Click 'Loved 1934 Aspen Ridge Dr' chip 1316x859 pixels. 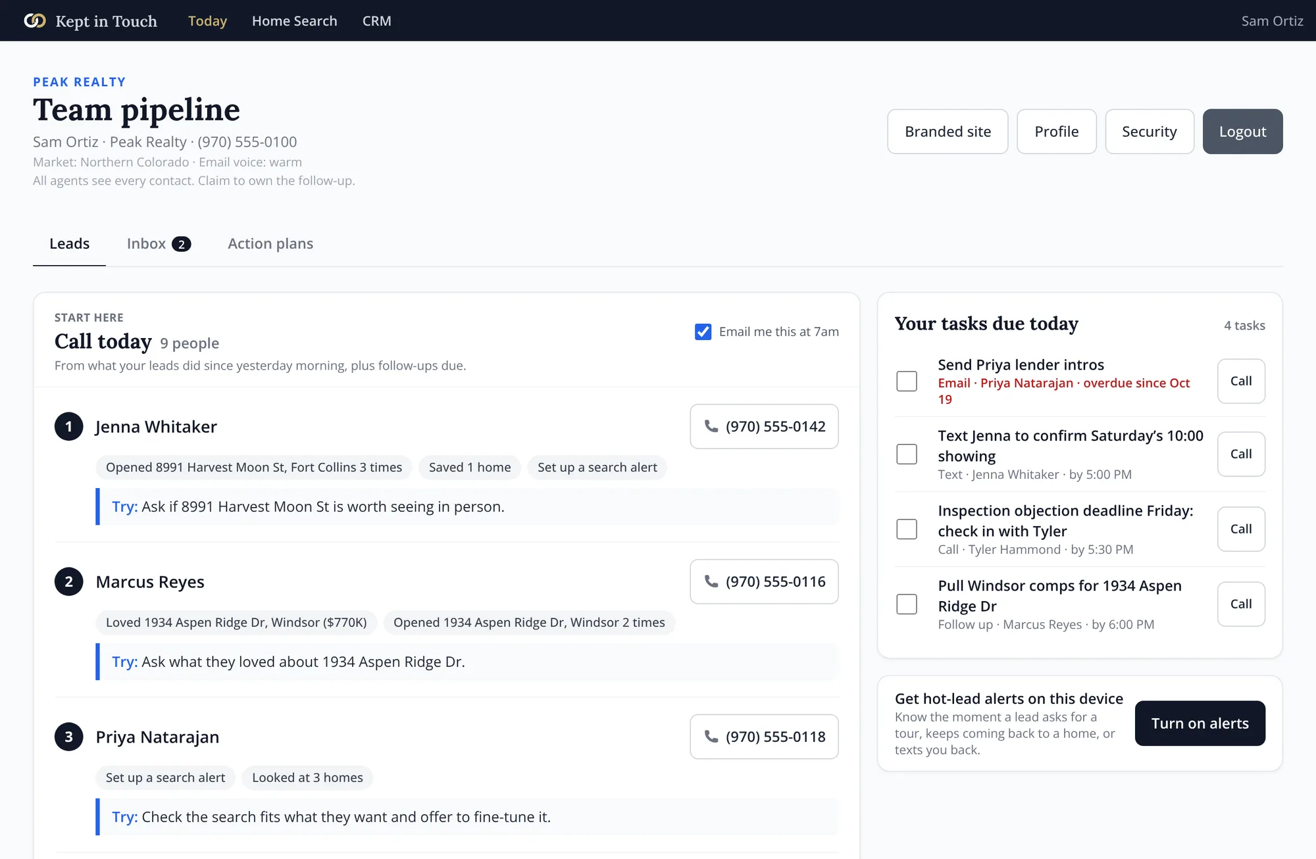pos(236,622)
